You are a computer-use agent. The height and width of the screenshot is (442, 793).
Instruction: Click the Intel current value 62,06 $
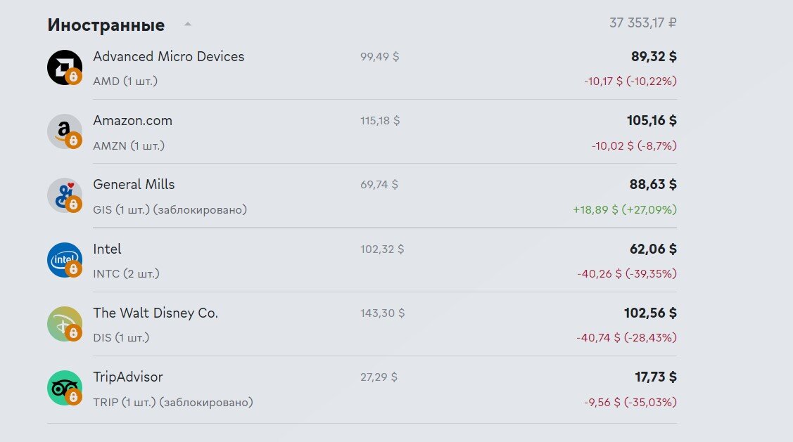coord(653,249)
